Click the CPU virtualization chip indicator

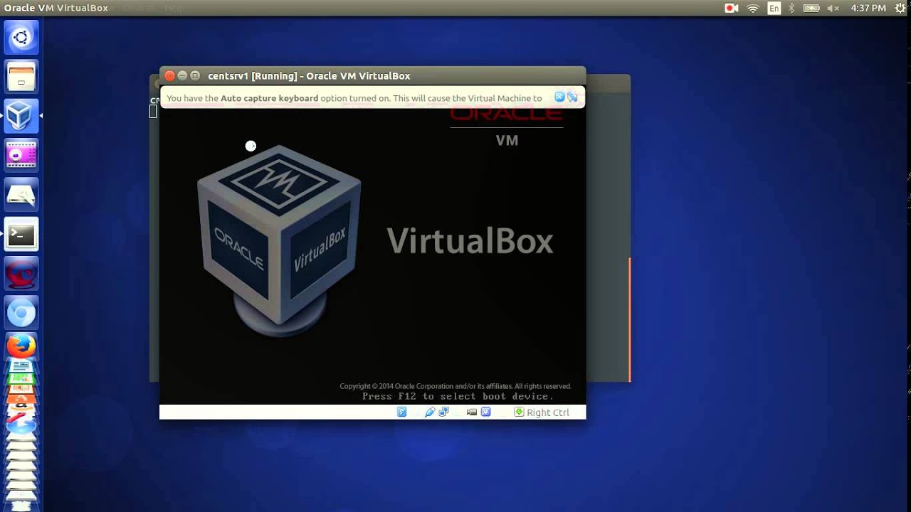pos(486,412)
